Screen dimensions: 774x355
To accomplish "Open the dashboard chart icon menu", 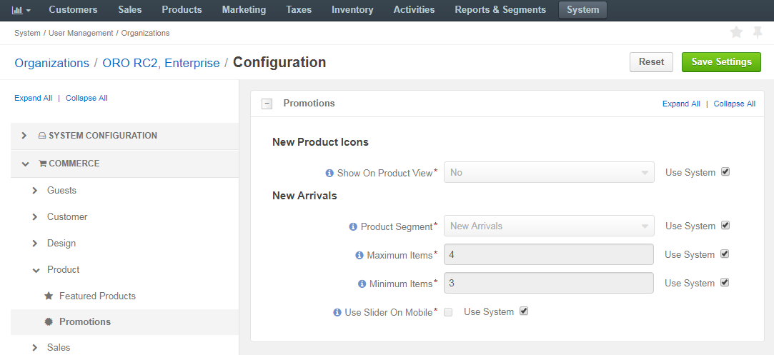I will 21,10.
